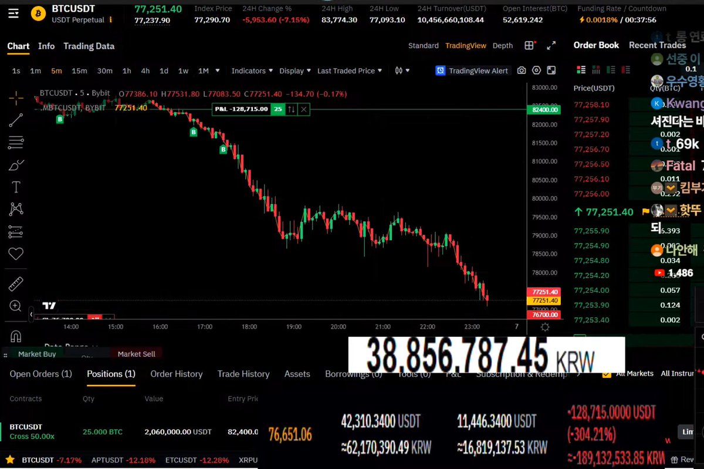Image resolution: width=704 pixels, height=469 pixels.
Task: Click the Market Sell button
Action: pos(136,354)
